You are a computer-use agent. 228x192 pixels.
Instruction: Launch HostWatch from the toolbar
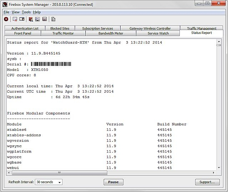(x=37, y=19)
